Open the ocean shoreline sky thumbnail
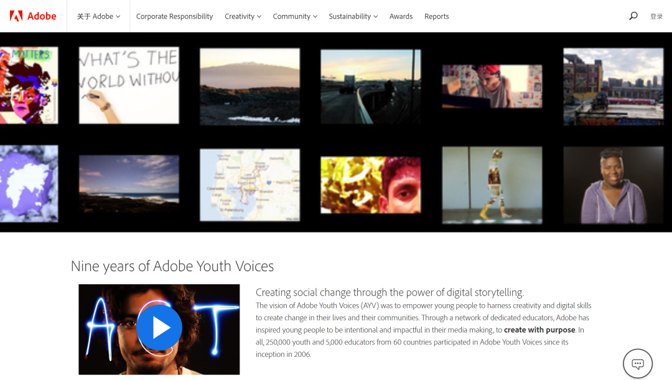 (129, 183)
